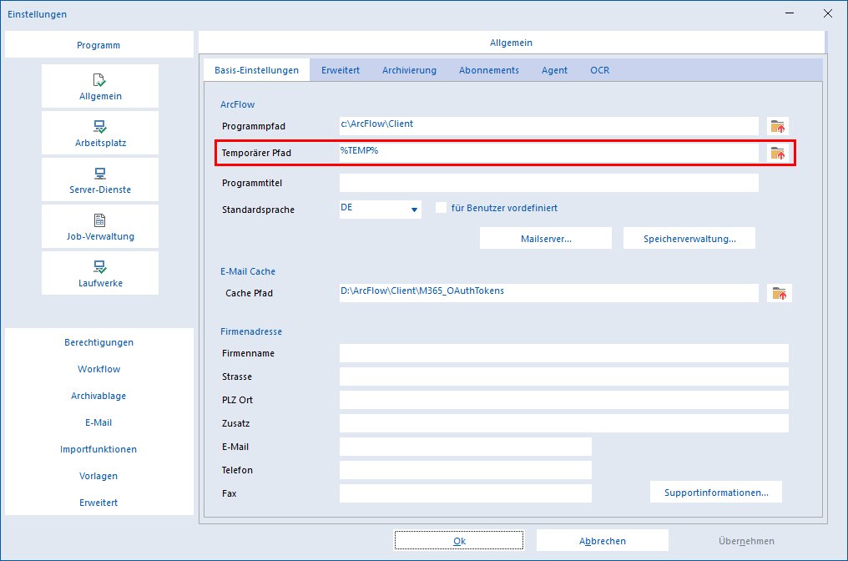The width and height of the screenshot is (848, 561).
Task: Open the Job-Verwaltung icon
Action: click(x=100, y=227)
